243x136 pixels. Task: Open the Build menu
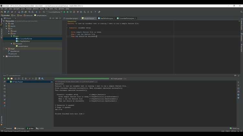point(42,9)
